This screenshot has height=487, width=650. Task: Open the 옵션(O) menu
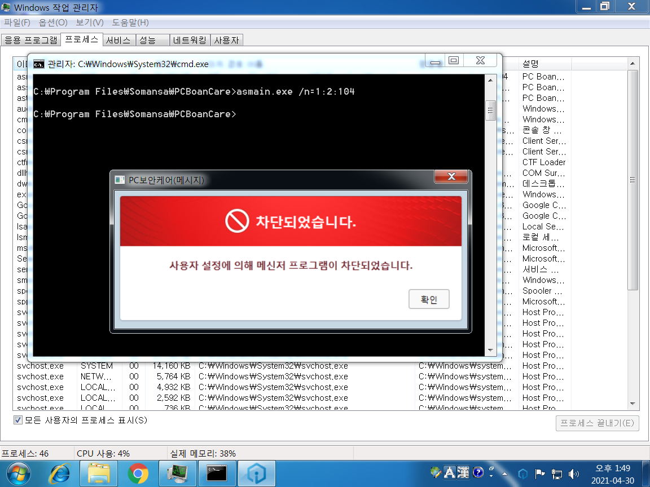tap(52, 23)
